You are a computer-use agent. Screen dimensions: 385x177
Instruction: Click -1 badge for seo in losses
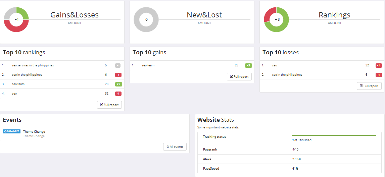pyautogui.click(x=379, y=65)
